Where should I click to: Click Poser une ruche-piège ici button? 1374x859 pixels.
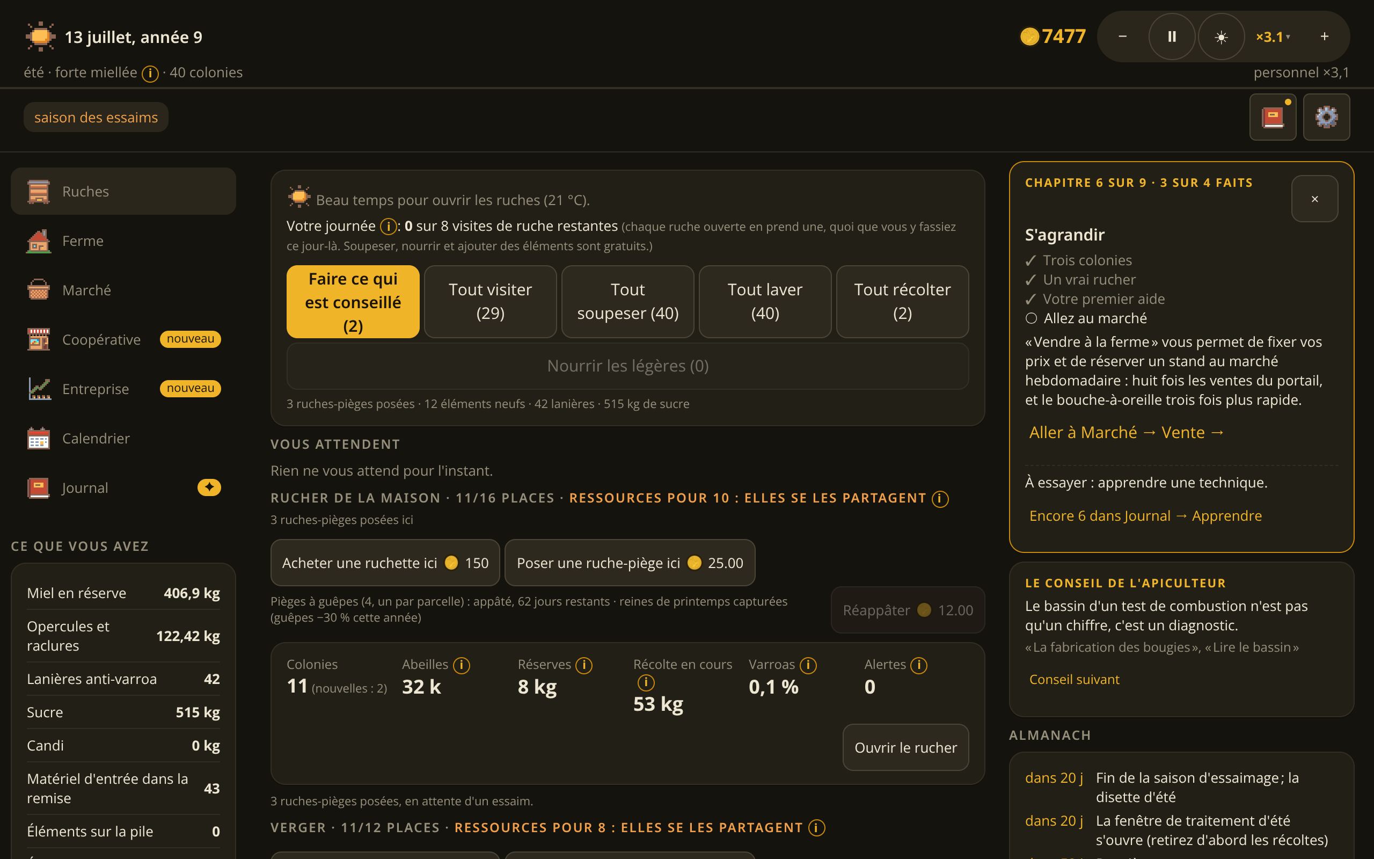630,563
